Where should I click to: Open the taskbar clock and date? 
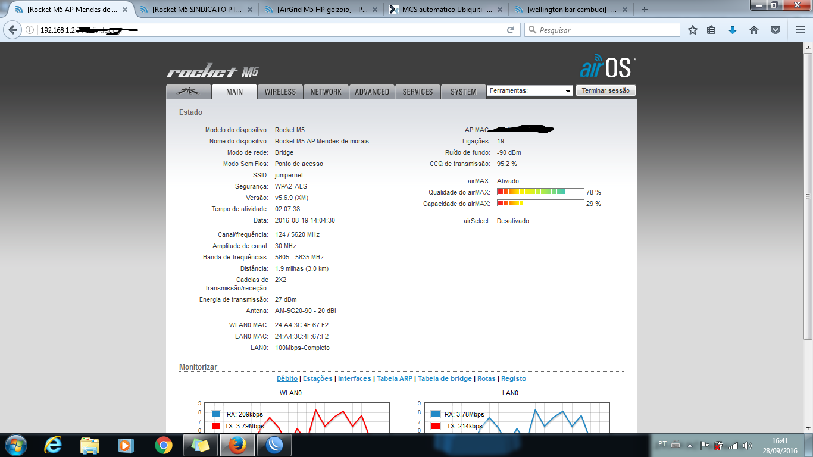[780, 445]
